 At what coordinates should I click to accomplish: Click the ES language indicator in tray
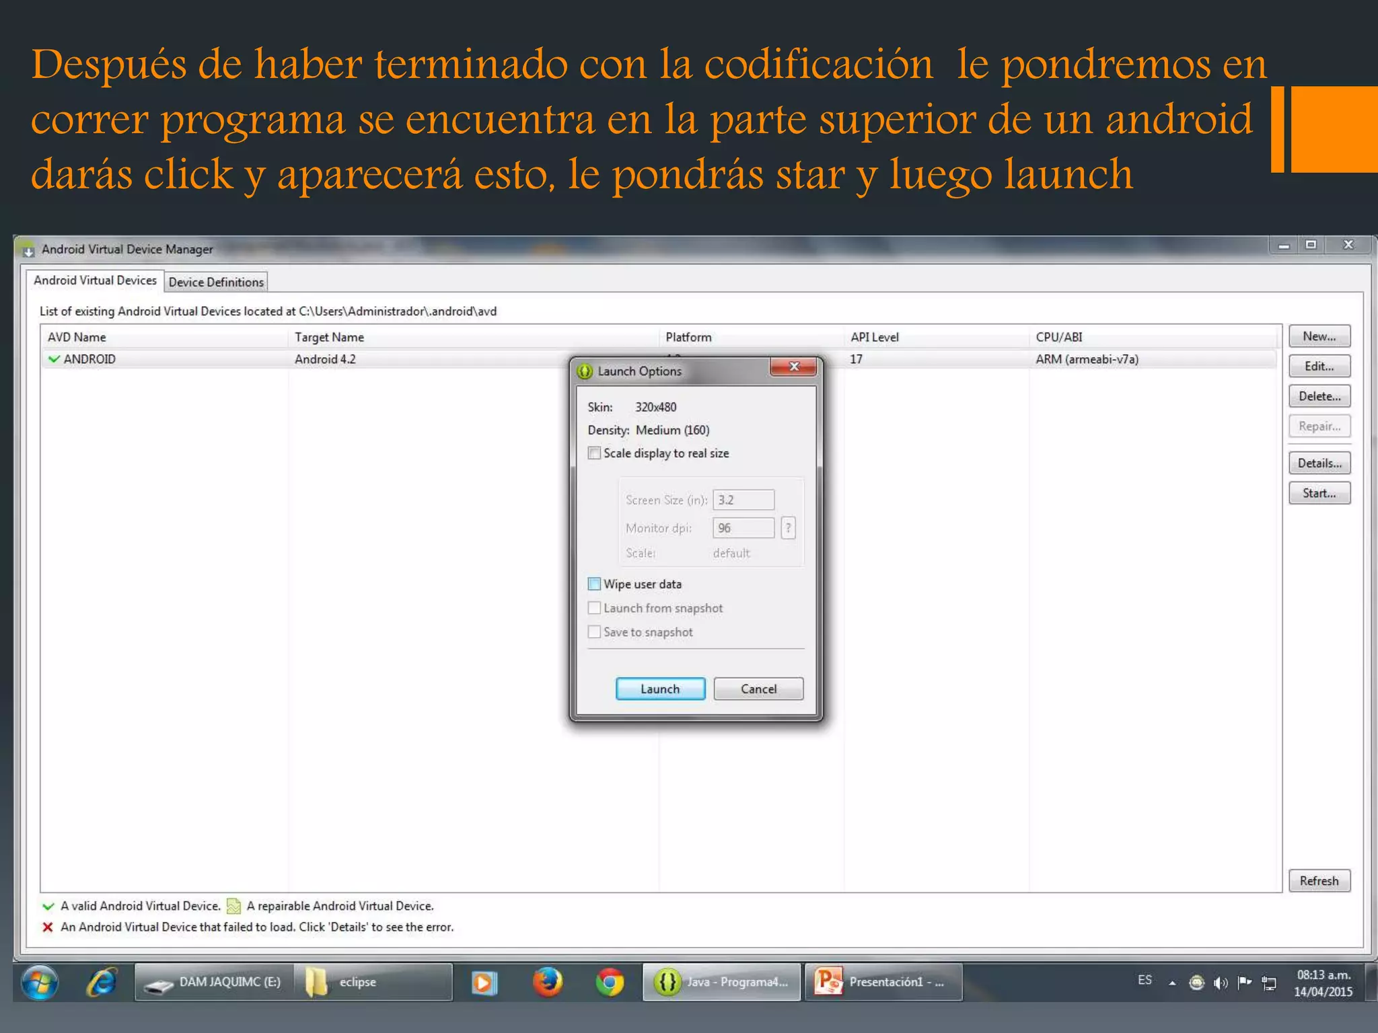coord(1145,980)
